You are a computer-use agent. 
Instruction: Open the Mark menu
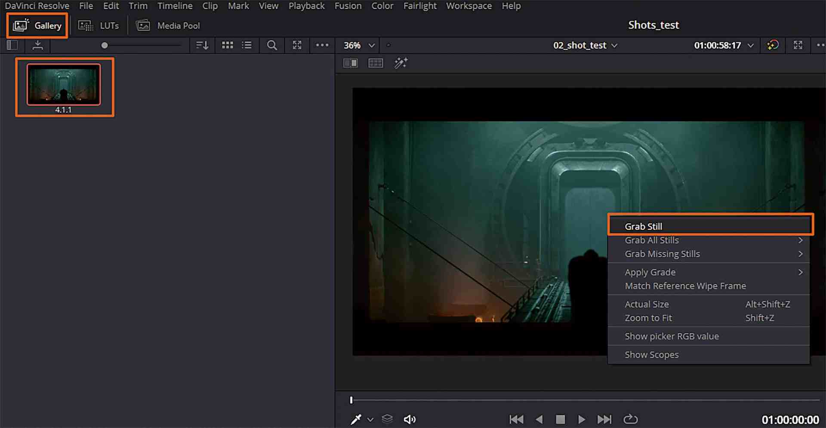(238, 6)
